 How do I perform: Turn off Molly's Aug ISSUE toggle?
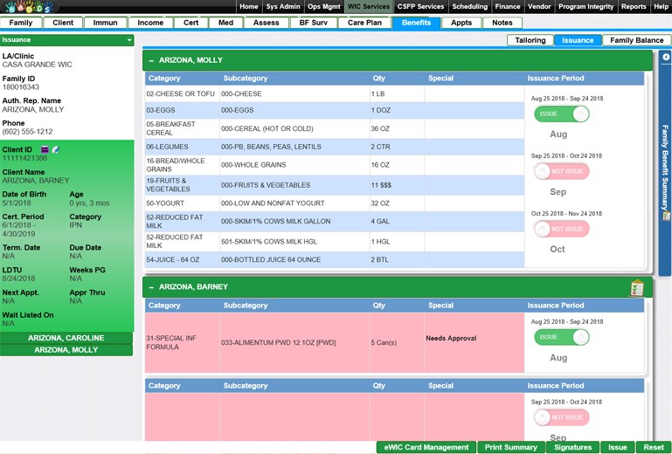561,114
